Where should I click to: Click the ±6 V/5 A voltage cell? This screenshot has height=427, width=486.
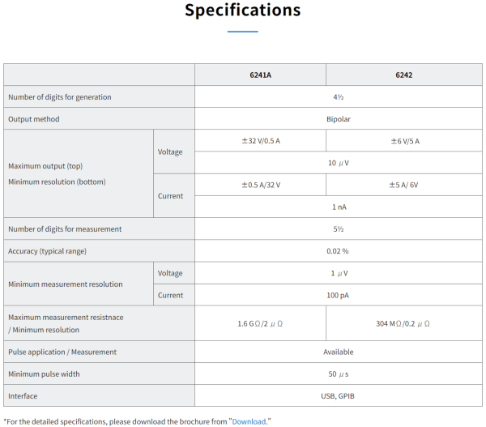pos(404,141)
